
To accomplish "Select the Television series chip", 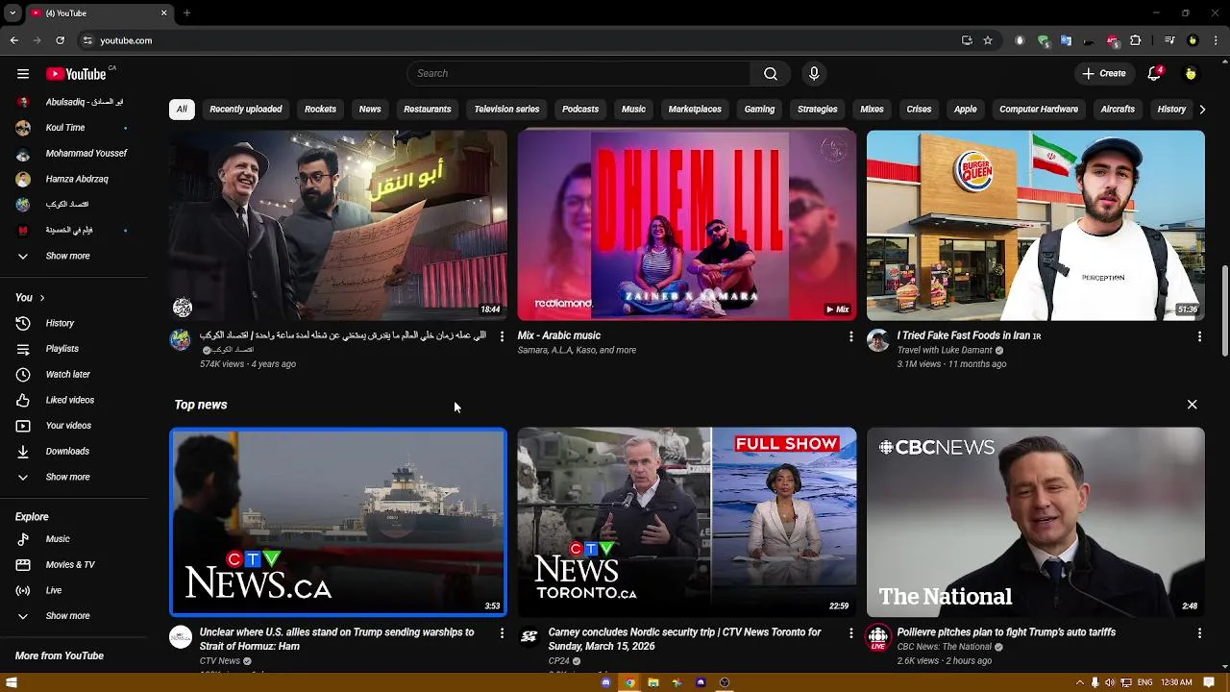I will 506,109.
